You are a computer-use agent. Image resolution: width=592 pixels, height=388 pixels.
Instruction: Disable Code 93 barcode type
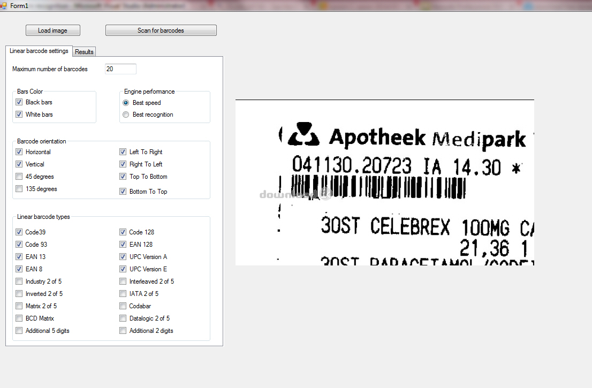click(19, 245)
